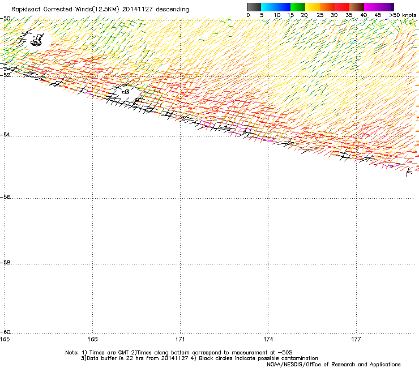Click the '25' label under the color bar
The height and width of the screenshot is (368, 419).
click(x=320, y=15)
